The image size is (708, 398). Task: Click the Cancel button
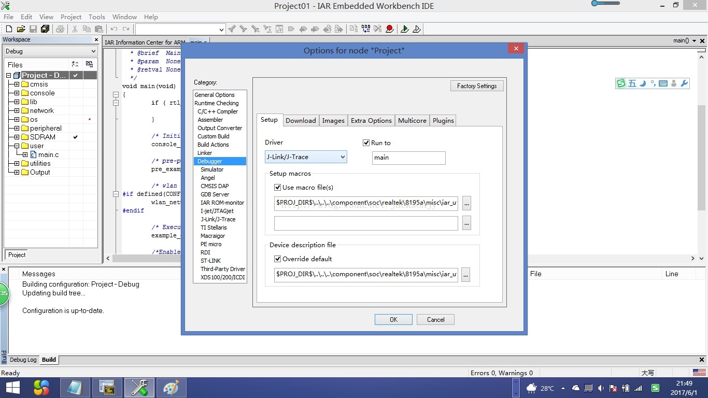coord(435,320)
